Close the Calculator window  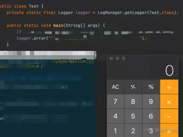(111, 58)
